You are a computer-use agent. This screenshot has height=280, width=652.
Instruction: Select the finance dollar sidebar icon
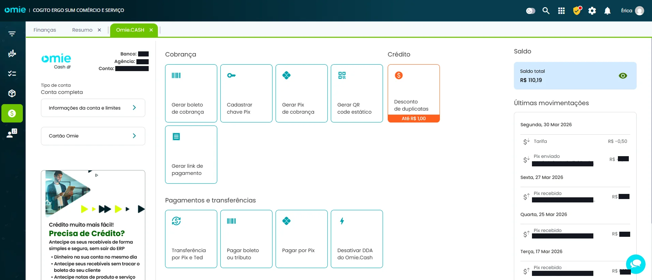pos(12,113)
